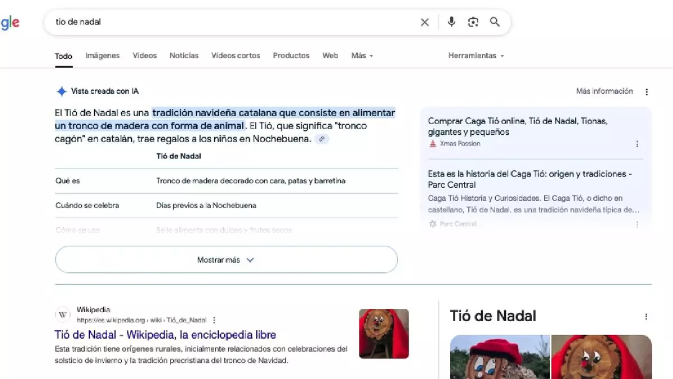Click the Wikipedia result thumbnail image

[x=384, y=334]
